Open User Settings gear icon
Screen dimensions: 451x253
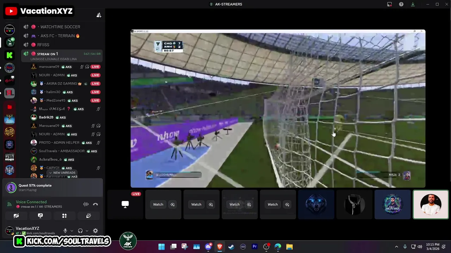tap(95, 231)
